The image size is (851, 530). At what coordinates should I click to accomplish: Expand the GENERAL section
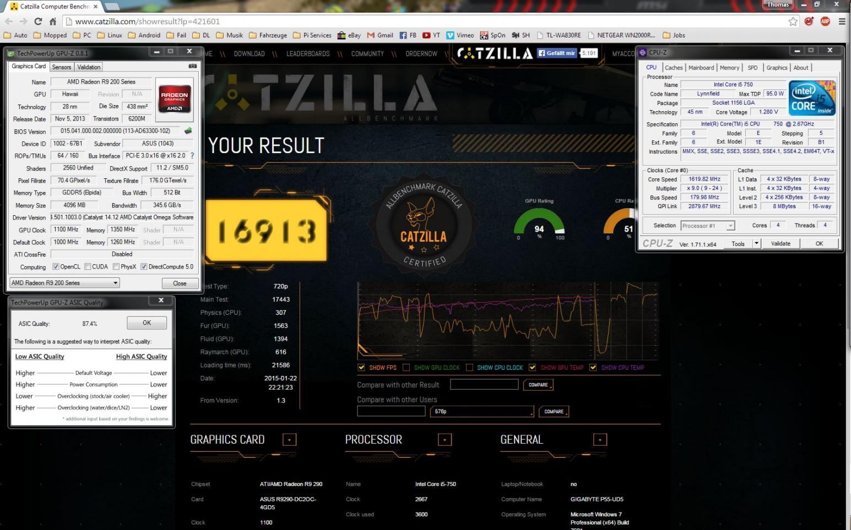click(600, 440)
